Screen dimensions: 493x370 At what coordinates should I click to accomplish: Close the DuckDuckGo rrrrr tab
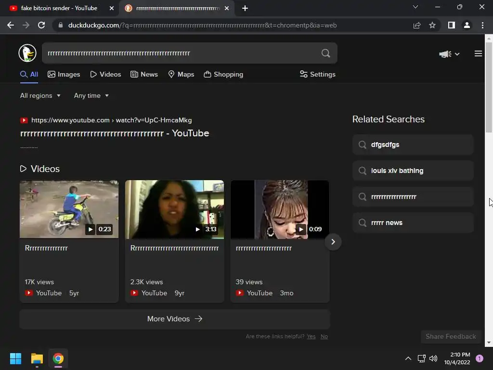pyautogui.click(x=227, y=8)
